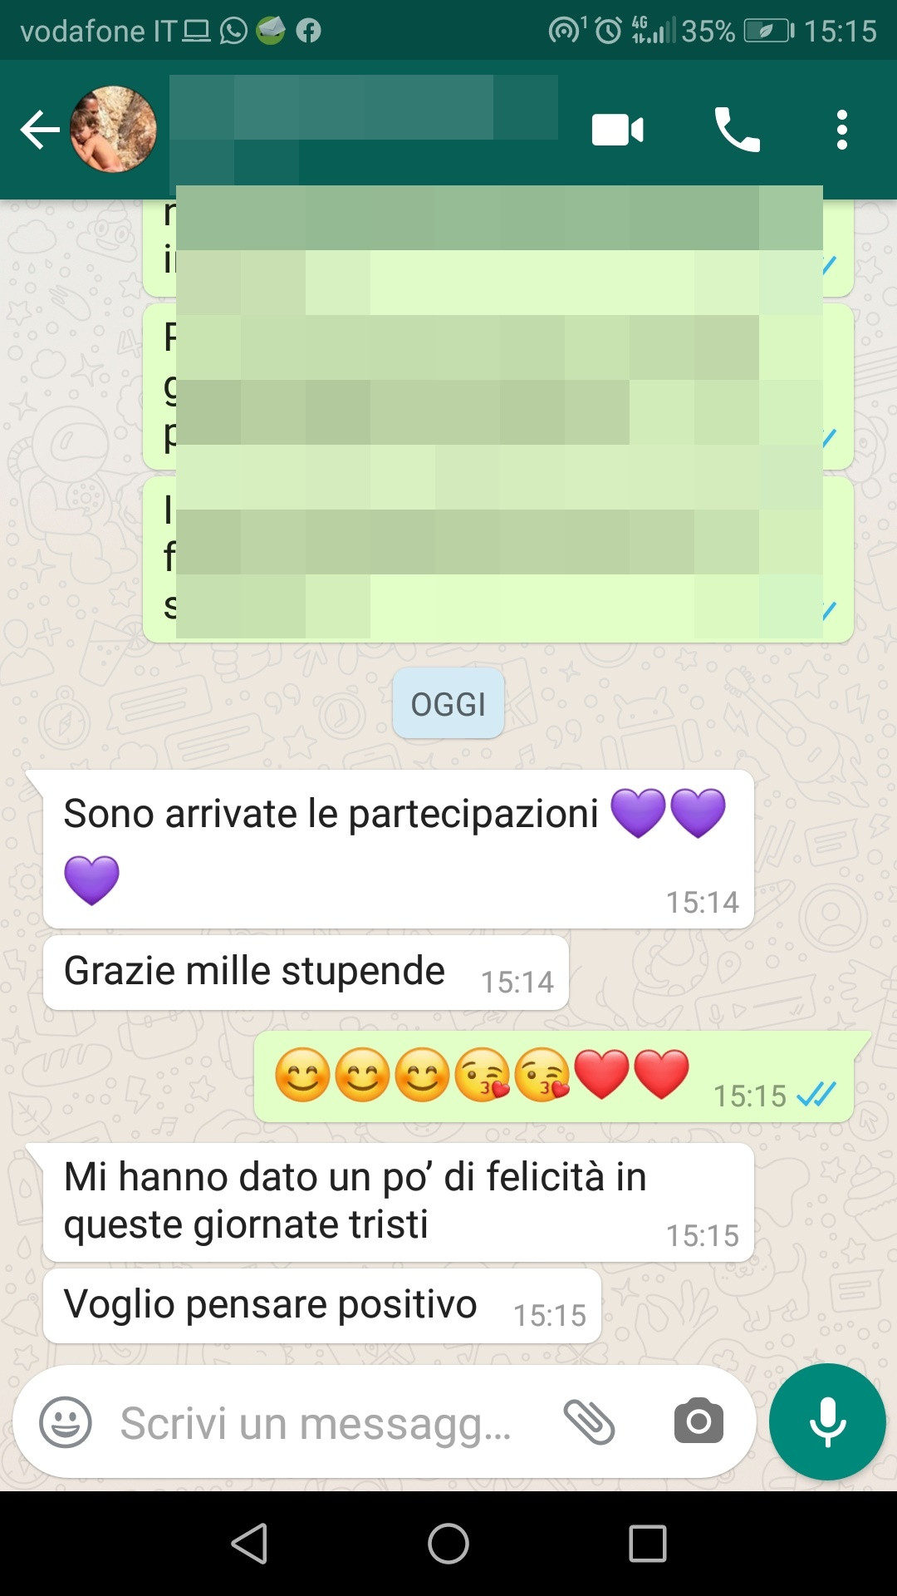Select the 'Mi hanno dato un po' di felicità' message
The width and height of the screenshot is (897, 1596).
(x=398, y=1202)
